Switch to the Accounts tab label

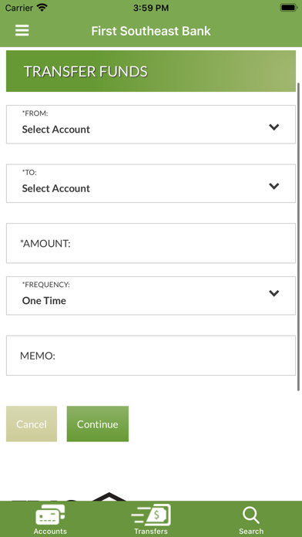(50, 531)
